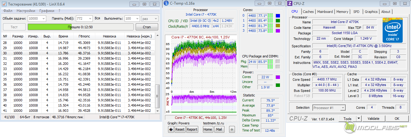The height and width of the screenshot is (137, 411).
Task: Click the Multiplier x 44.0 field
Action: point(327,85)
